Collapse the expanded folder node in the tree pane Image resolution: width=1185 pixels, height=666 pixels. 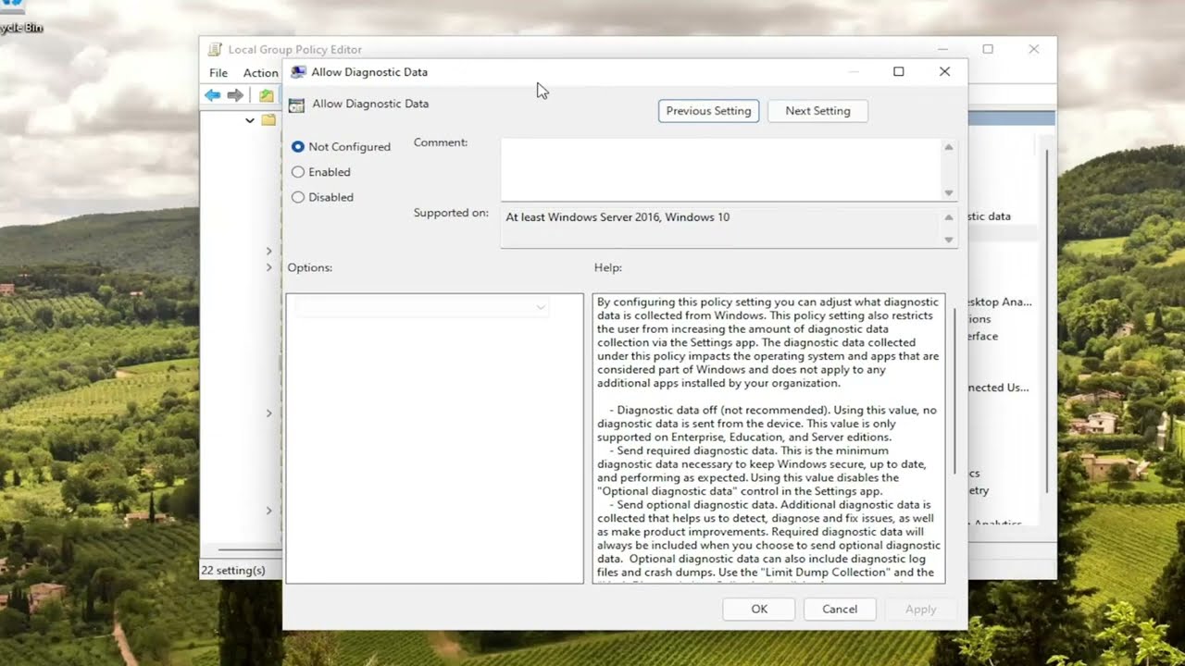(x=249, y=120)
